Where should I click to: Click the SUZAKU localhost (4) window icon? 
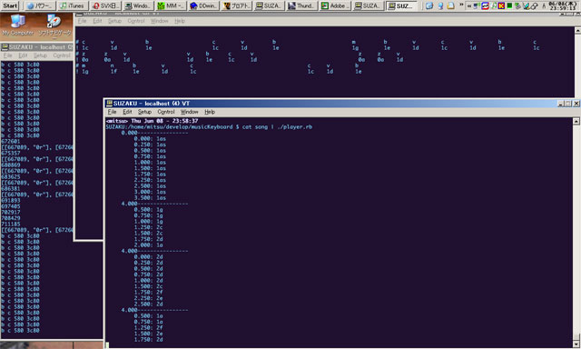109,104
